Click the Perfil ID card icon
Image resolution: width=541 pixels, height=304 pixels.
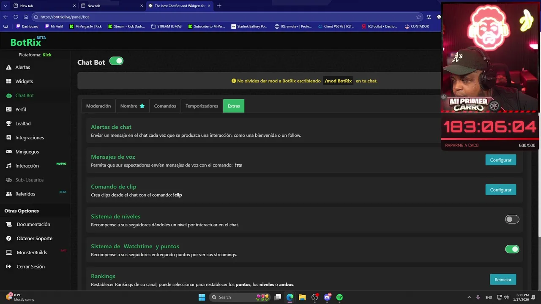[x=8, y=109]
